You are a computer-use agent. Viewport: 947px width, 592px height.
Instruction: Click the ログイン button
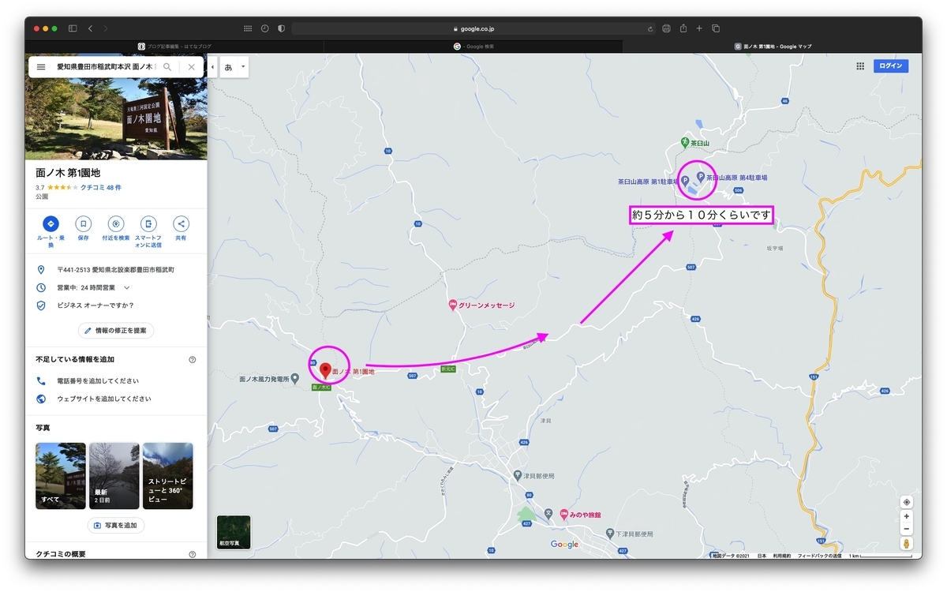(891, 66)
